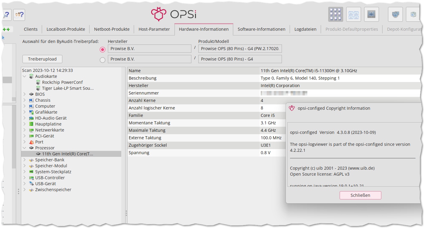Viewport: 425px width, 229px height.
Task: Click the green plus icons in sidebar
Action: pyautogui.click(x=6, y=29)
